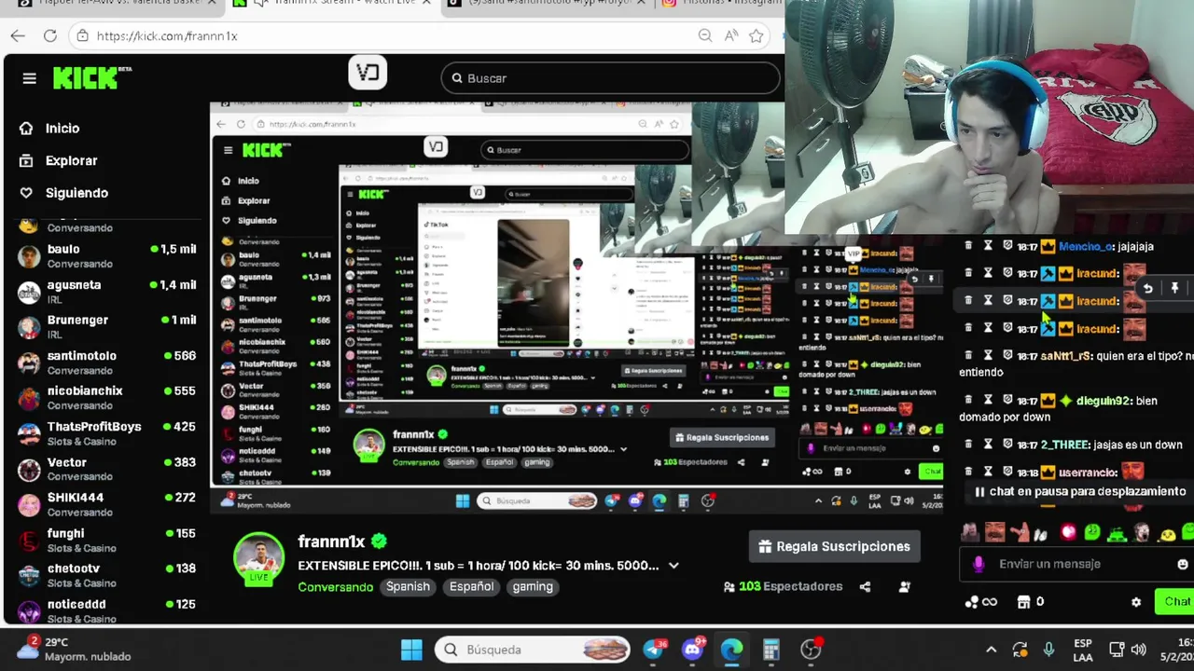
Task: Click the browser address bar URL
Action: coord(167,35)
